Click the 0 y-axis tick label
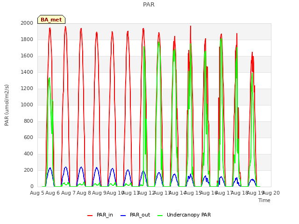 point(32,187)
